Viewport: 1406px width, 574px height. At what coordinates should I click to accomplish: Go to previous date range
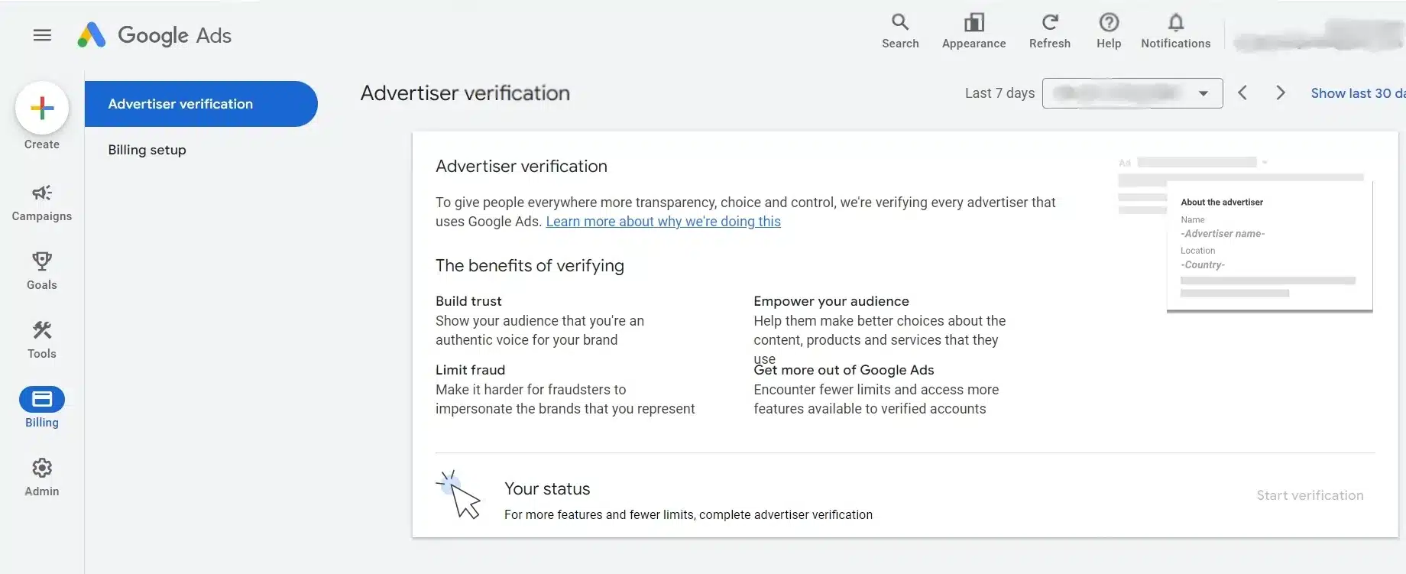pos(1242,93)
